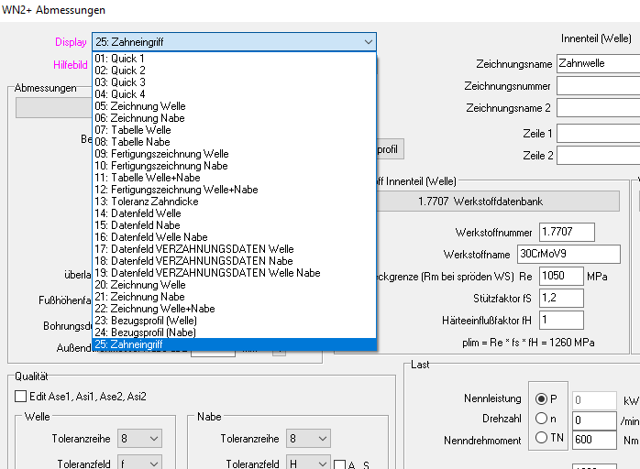Choose '05: Zeichnung Welle' list entry
Screen dimensions: 640x469
(x=139, y=106)
